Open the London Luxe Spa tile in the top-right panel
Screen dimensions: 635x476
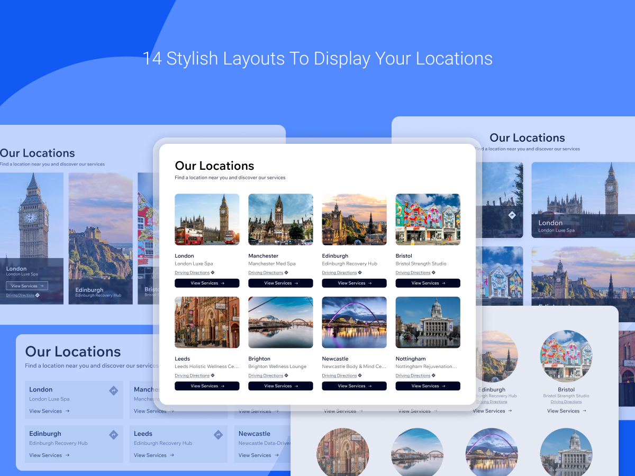582,200
